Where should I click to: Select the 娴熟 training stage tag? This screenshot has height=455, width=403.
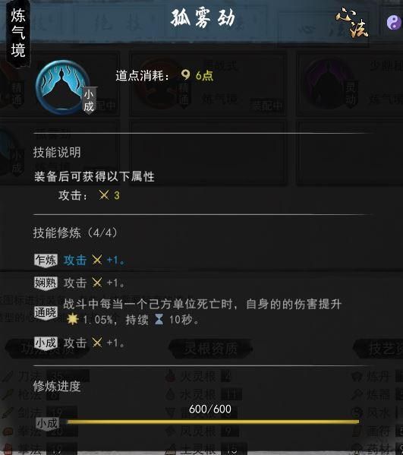[x=46, y=283]
